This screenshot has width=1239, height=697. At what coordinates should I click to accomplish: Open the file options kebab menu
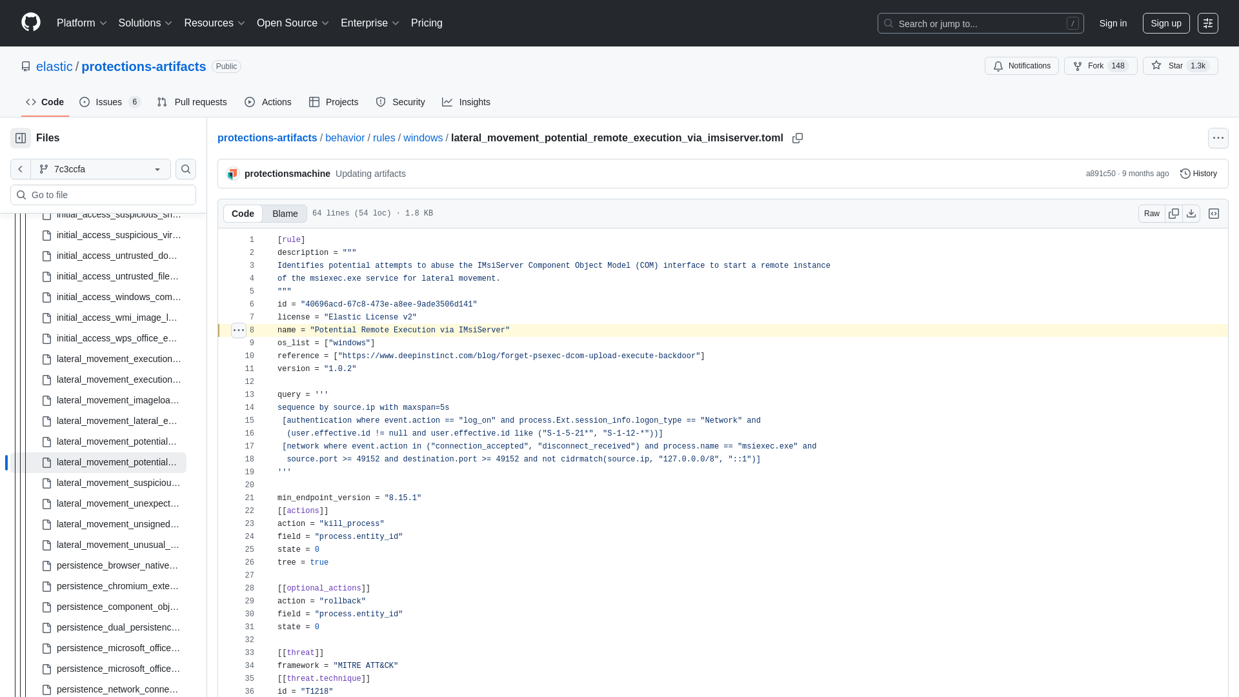point(1218,137)
